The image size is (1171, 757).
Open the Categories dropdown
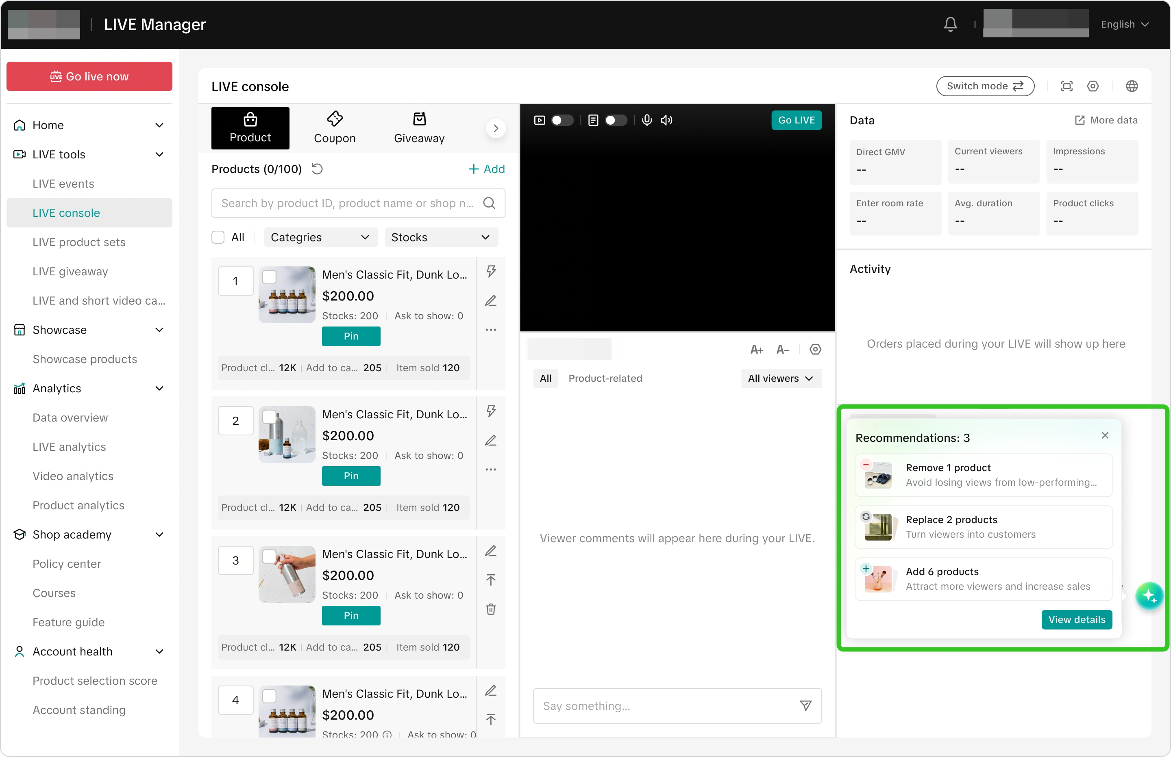pyautogui.click(x=320, y=238)
